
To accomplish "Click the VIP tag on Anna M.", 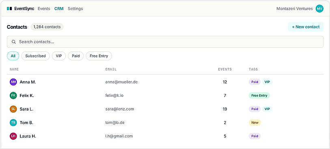I will [x=267, y=82].
